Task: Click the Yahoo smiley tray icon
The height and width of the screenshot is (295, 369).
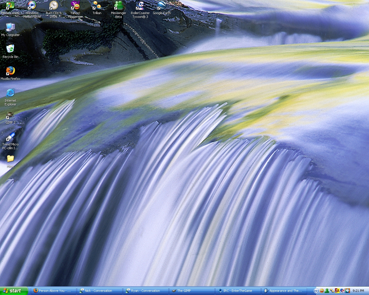Action: (322, 291)
